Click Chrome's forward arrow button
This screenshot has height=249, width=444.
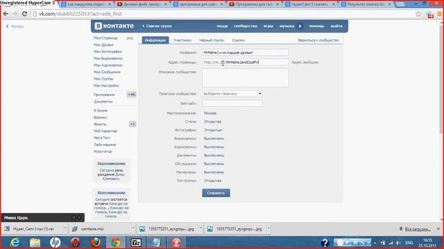15,14
